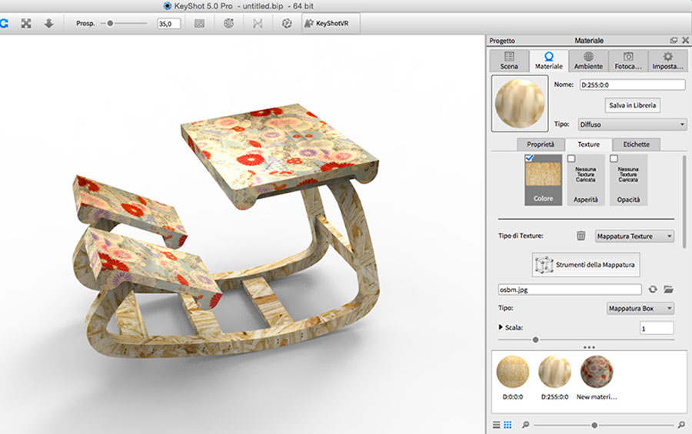Select the Proprietà sub-tab
The image size is (692, 434).
coord(541,144)
